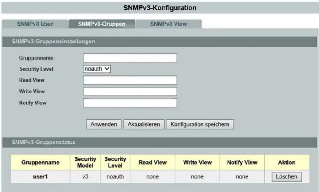Click the Notify View column header
Image resolution: width=319 pixels, height=192 pixels.
click(242, 163)
